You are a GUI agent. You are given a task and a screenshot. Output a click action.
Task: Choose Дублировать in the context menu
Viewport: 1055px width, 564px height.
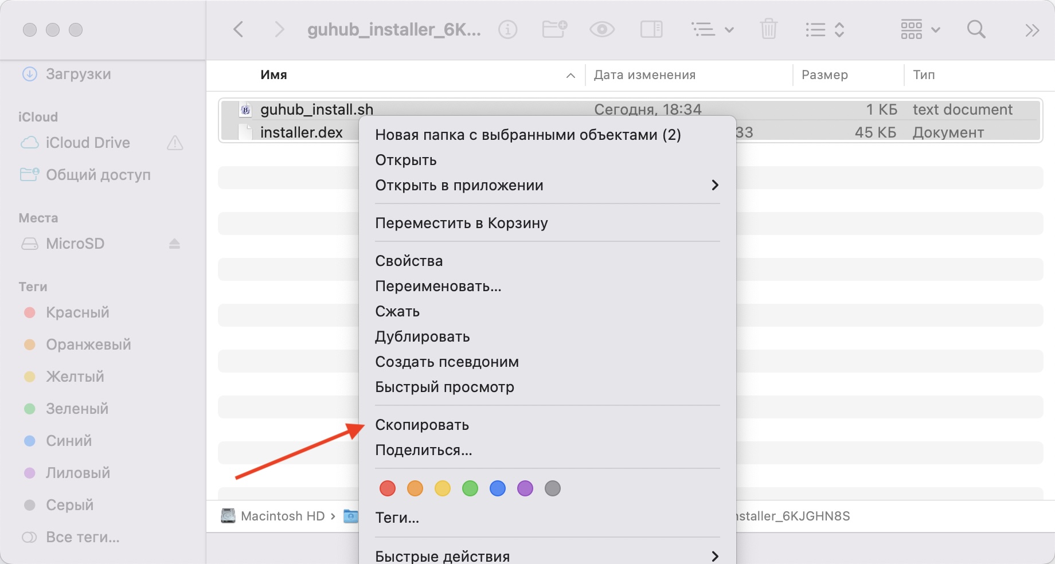tap(423, 336)
